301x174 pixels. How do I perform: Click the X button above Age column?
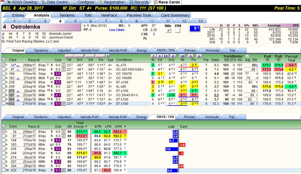click(107, 56)
